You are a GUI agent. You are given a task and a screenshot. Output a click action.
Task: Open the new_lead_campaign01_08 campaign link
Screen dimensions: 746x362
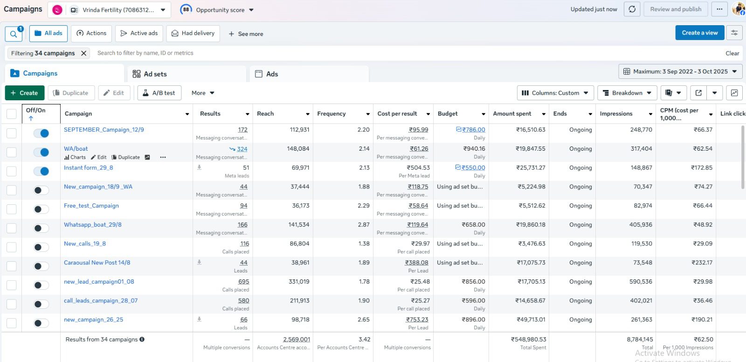[x=99, y=282]
